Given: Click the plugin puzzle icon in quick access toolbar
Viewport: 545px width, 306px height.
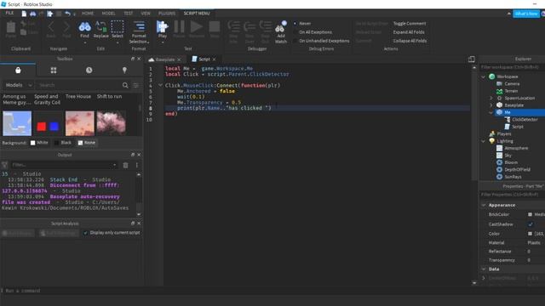Looking at the screenshot, I should (x=50, y=14).
